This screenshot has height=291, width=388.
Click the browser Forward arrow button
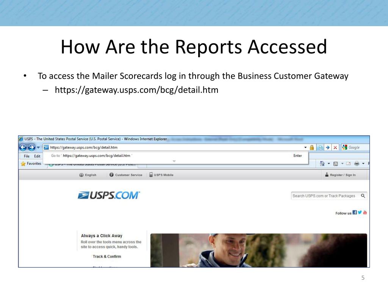[31, 147]
